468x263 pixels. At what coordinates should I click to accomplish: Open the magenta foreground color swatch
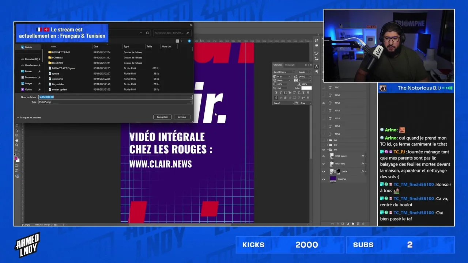[16, 158]
